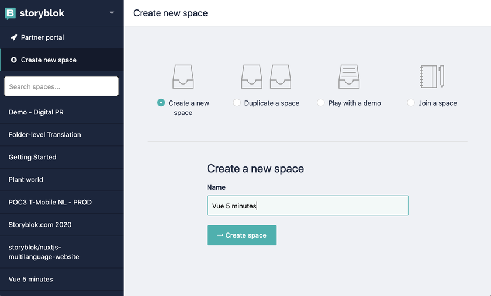Select the Create a new space radio button
Image resolution: width=491 pixels, height=296 pixels.
[x=161, y=103]
